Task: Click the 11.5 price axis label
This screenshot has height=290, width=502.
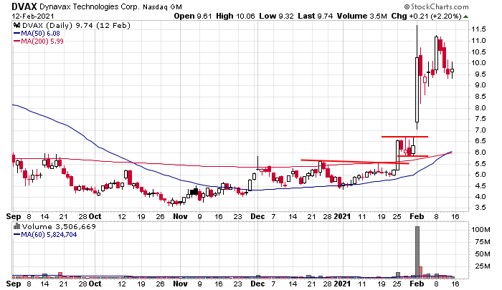Action: pyautogui.click(x=478, y=29)
